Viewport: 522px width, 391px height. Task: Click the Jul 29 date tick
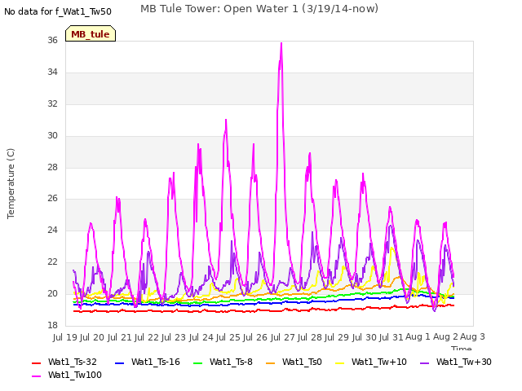click(336, 337)
